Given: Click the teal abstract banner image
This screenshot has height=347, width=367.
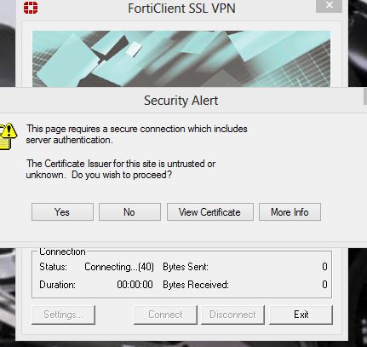Looking at the screenshot, I should coord(181,59).
